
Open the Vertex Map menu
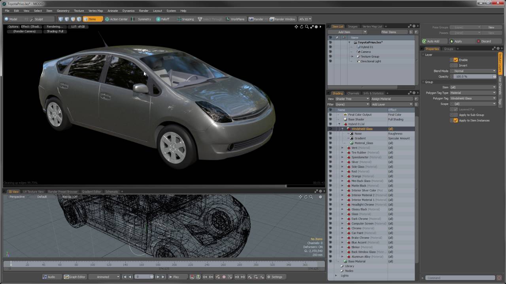point(96,11)
